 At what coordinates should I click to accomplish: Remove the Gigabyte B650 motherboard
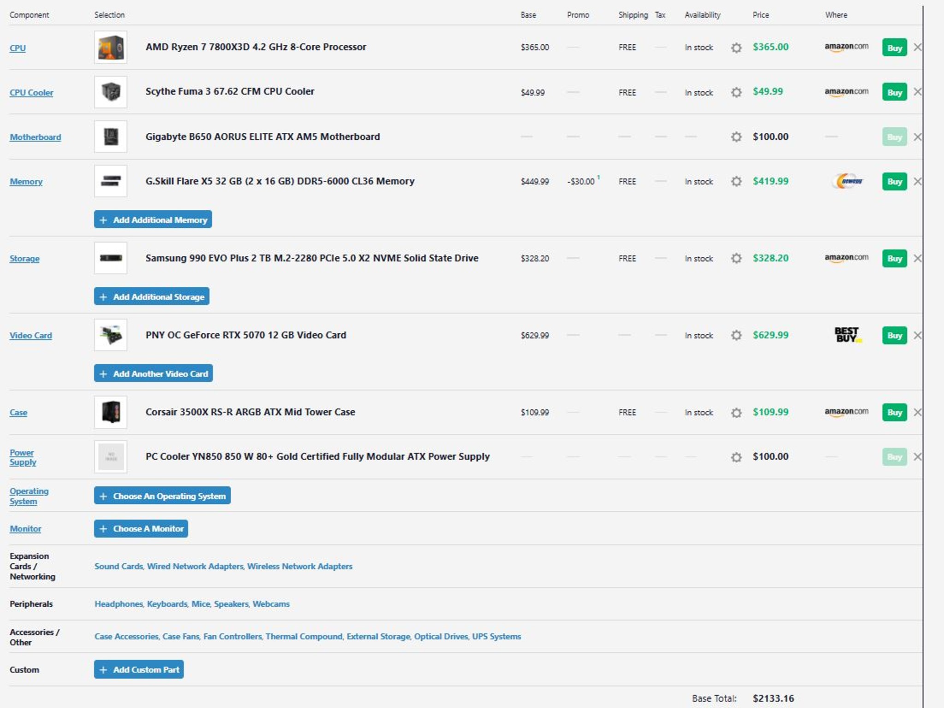(917, 137)
